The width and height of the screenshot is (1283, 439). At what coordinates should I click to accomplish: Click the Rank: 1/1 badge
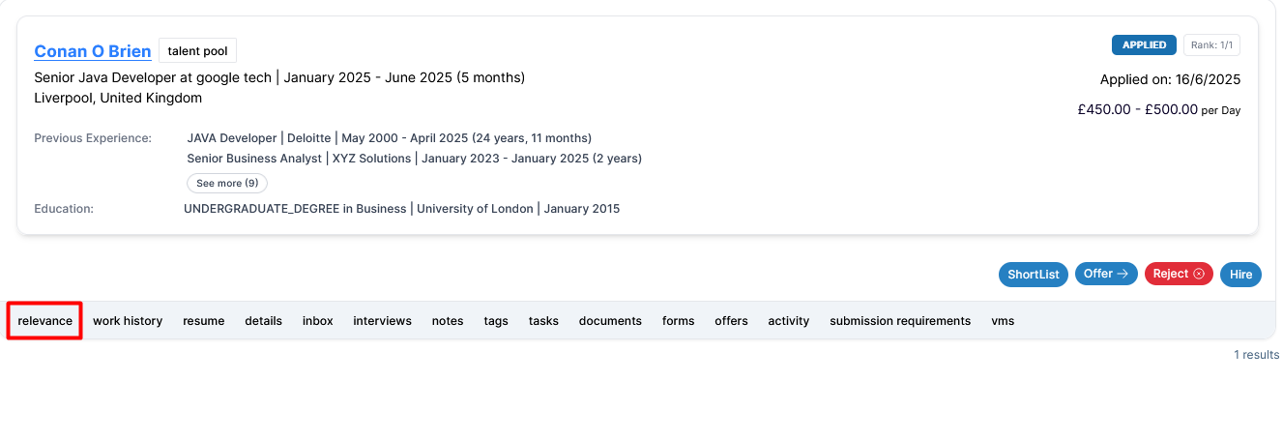pos(1211,44)
